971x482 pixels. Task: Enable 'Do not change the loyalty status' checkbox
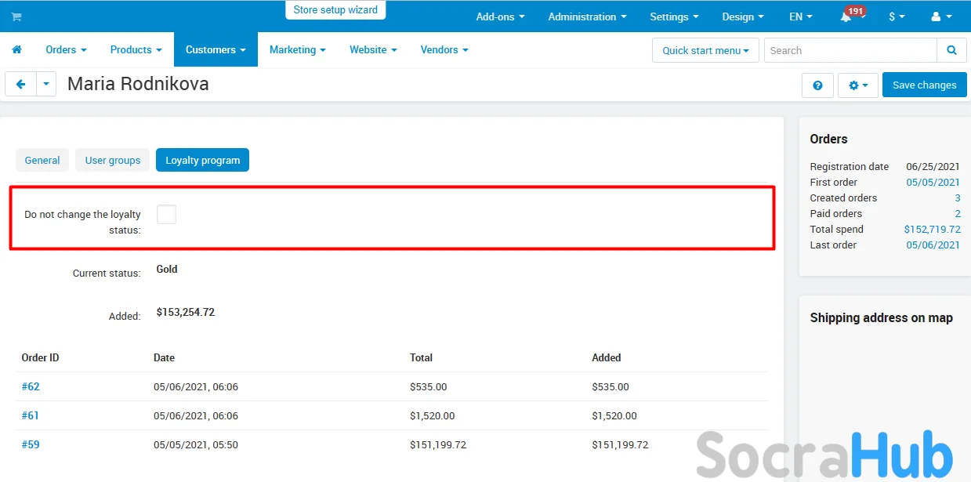[x=166, y=214]
